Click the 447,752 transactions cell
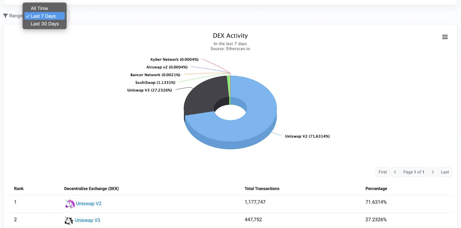Image resolution: width=461 pixels, height=228 pixels. (x=253, y=220)
